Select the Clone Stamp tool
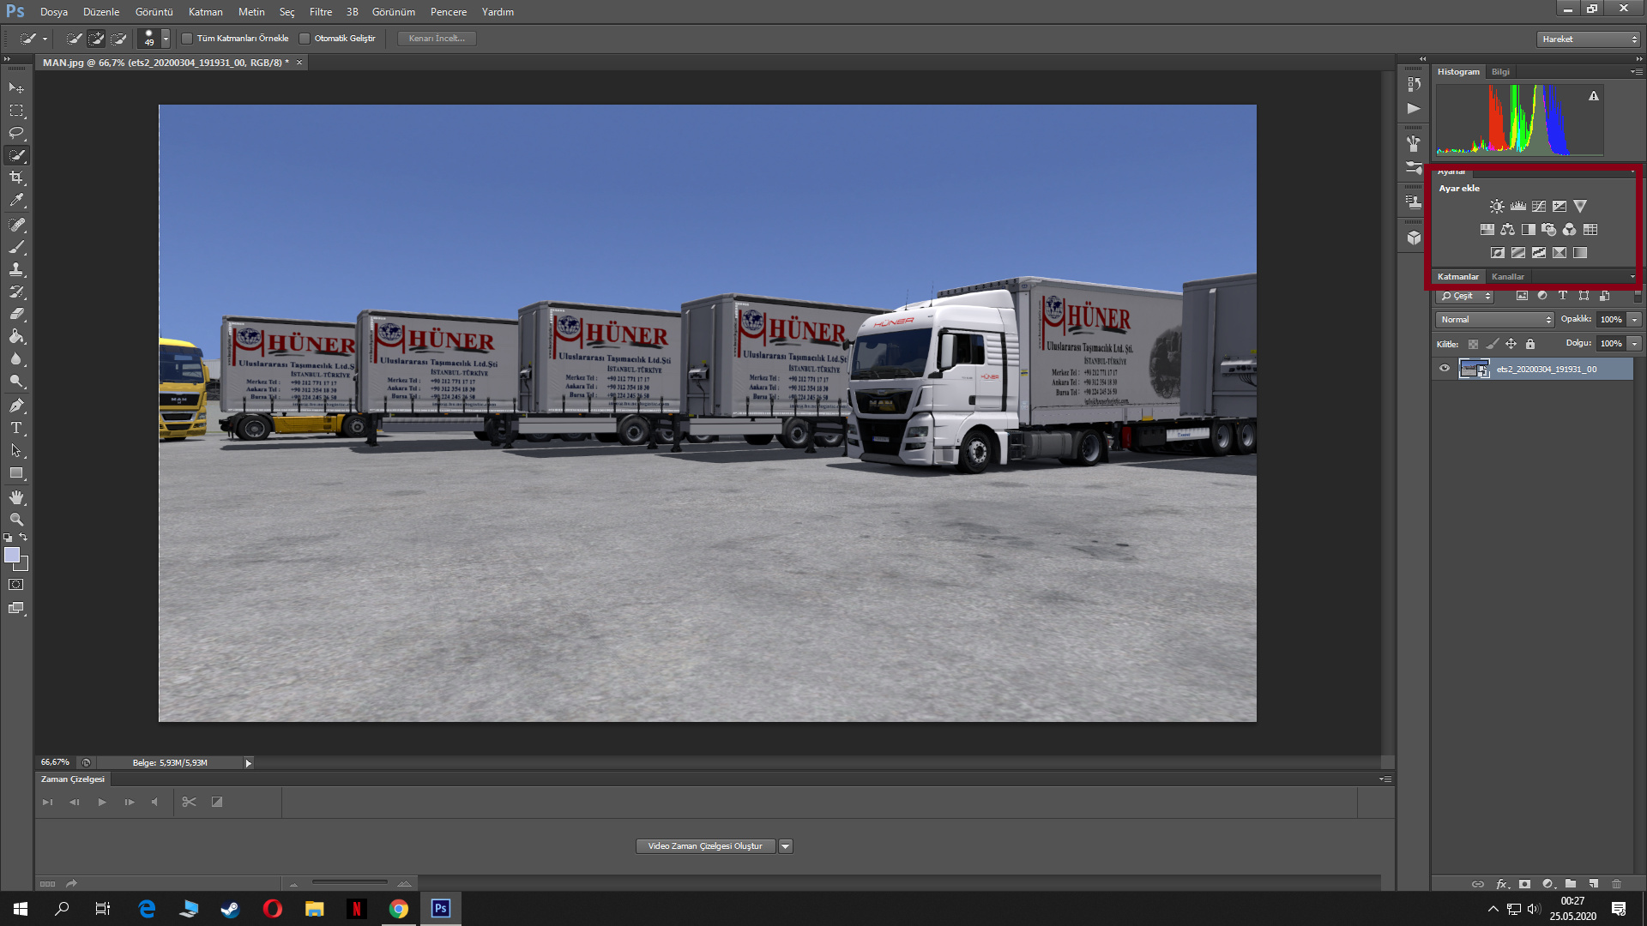 tap(16, 269)
